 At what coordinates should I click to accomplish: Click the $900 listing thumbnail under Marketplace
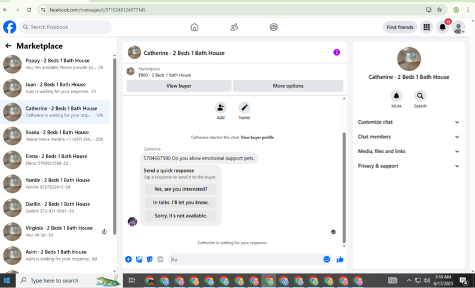(131, 72)
